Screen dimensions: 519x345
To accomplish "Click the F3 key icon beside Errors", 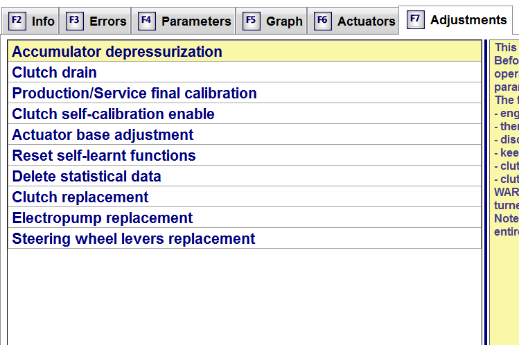I will pos(75,21).
